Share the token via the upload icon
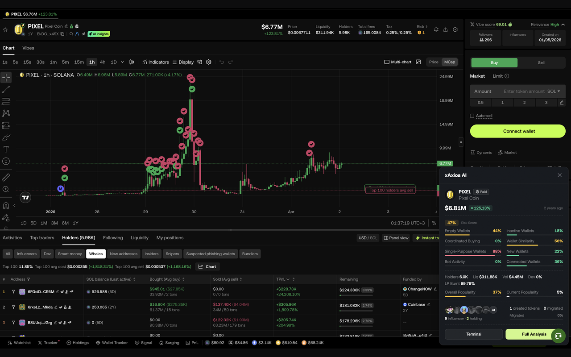This screenshot has width=571, height=357. pos(446,29)
